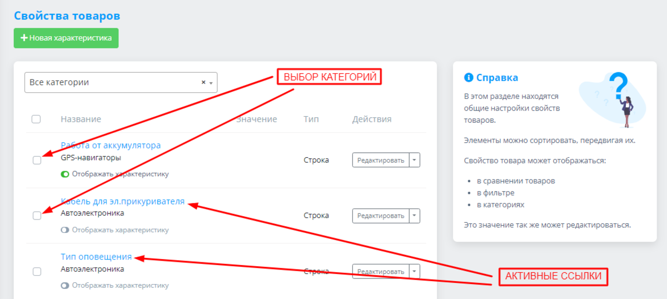Expand actions arrow for Работа от аккумулятора
667x299 pixels.
tap(415, 160)
